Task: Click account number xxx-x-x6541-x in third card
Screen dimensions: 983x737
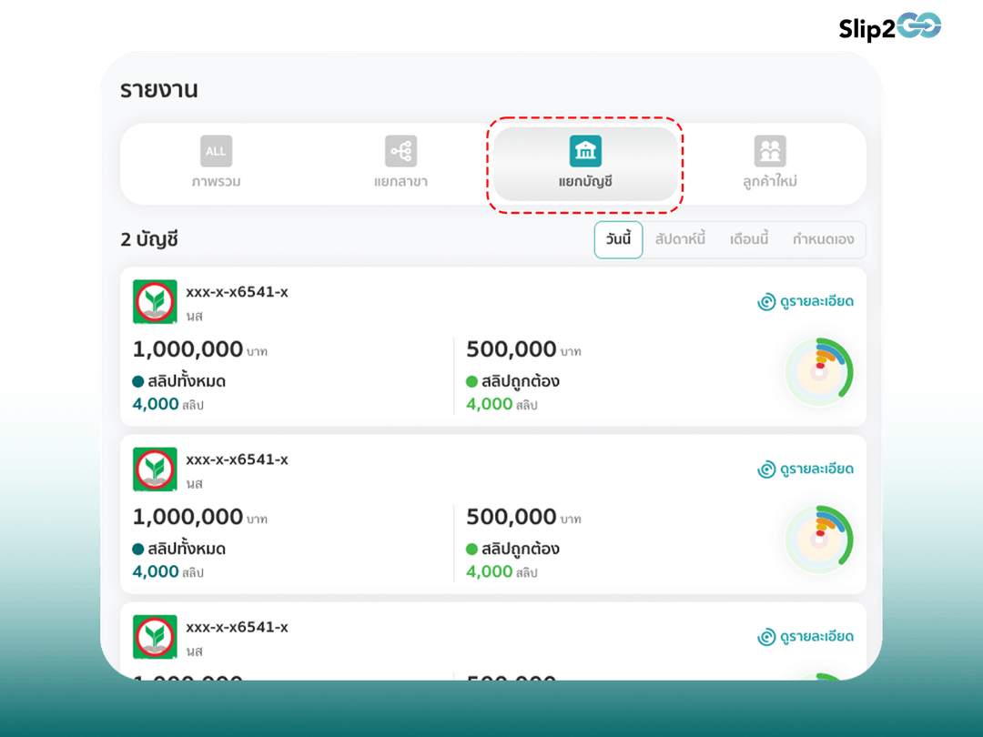Action: coord(237,627)
